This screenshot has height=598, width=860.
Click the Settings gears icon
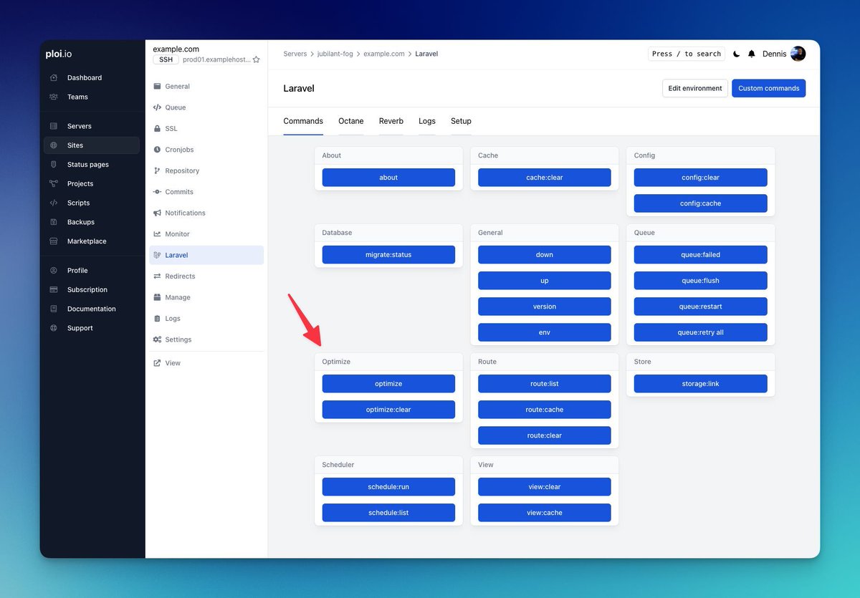158,339
